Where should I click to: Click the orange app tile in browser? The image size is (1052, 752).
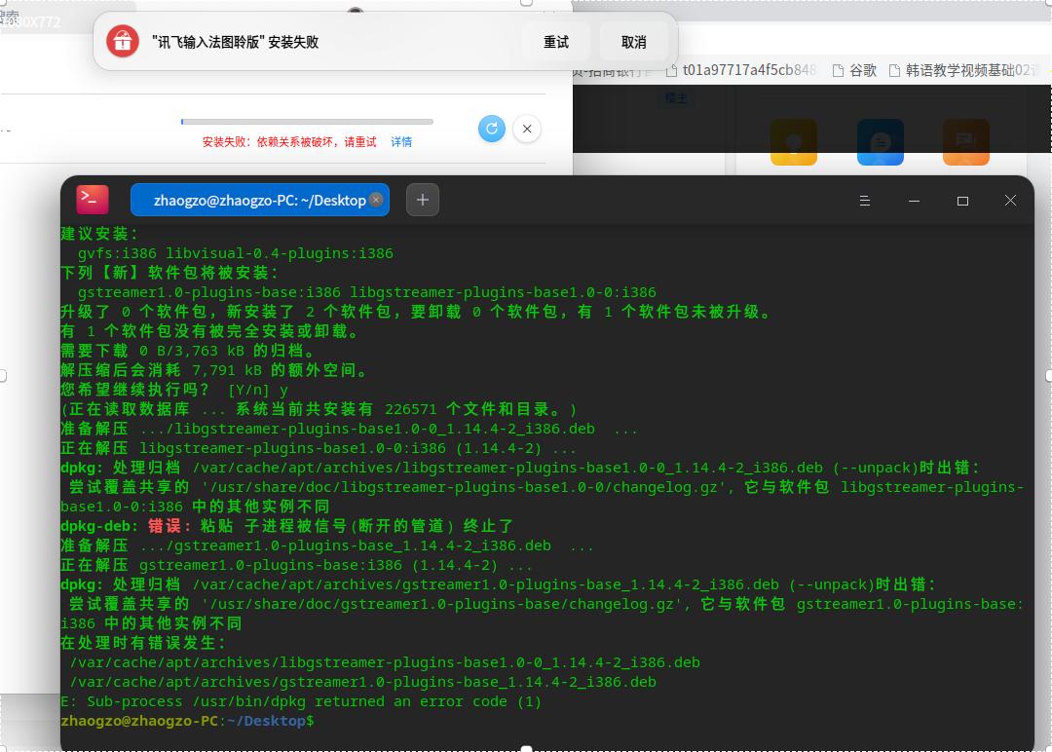966,141
